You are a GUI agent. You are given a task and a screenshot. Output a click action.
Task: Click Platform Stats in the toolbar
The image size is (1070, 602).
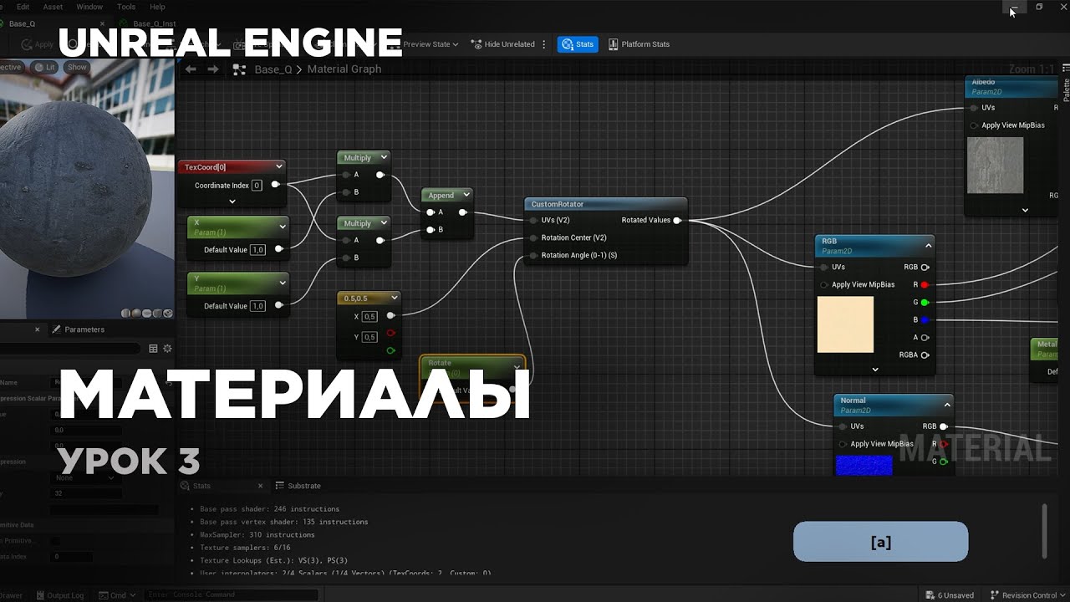tap(639, 44)
